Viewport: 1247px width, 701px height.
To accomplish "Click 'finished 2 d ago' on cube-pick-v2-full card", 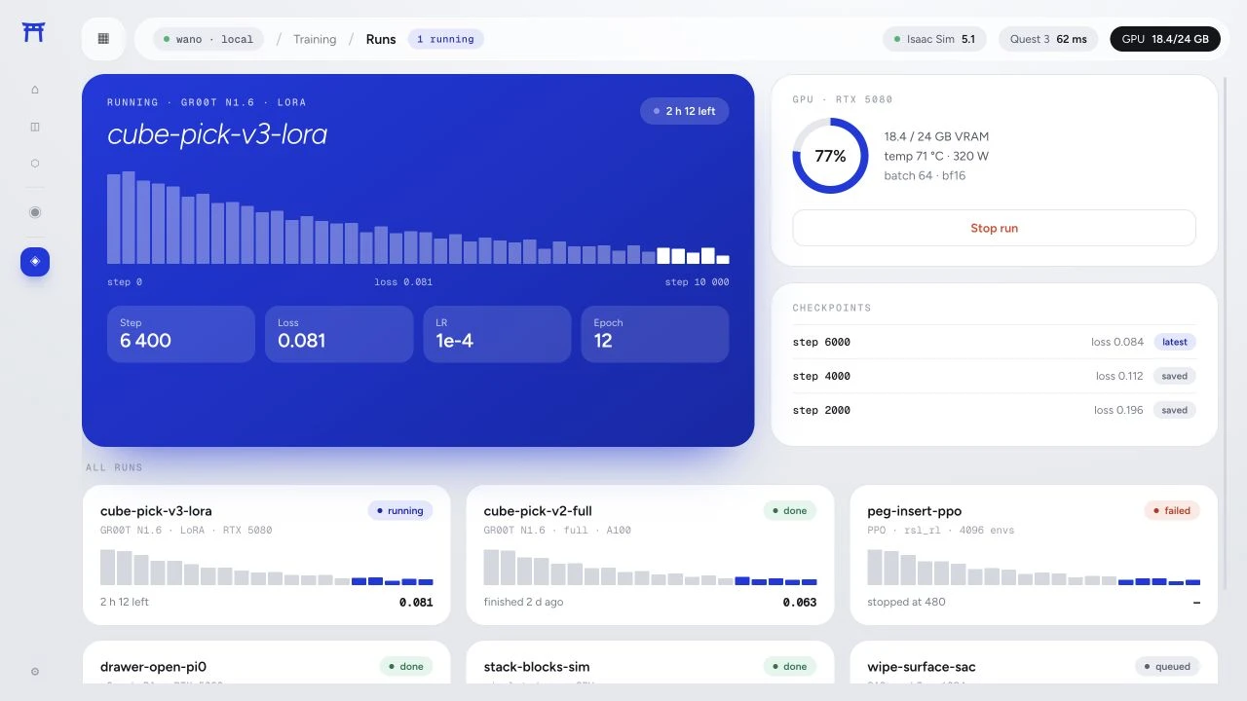I will [523, 602].
